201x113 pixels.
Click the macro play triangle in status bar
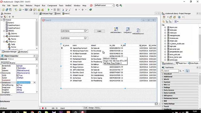[x=40, y=108]
